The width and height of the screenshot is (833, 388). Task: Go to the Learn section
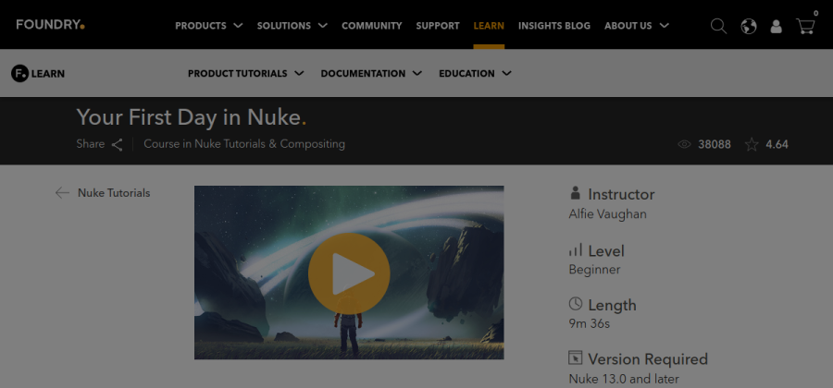[x=489, y=26]
